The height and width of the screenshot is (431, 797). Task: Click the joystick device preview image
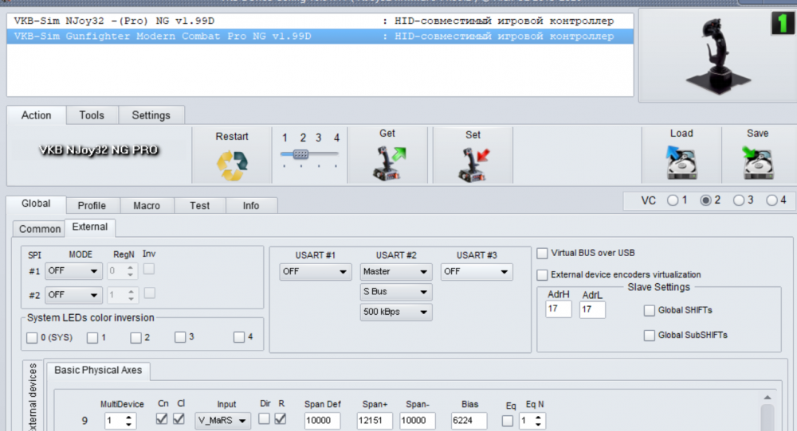coord(718,56)
